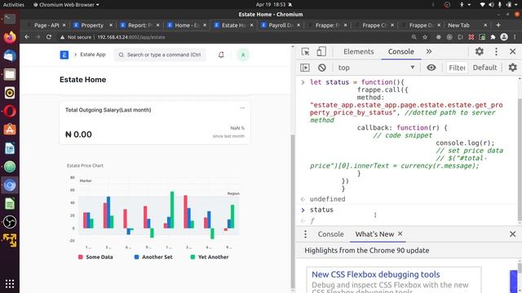
Task: Click the address bar URL
Action: [131, 37]
